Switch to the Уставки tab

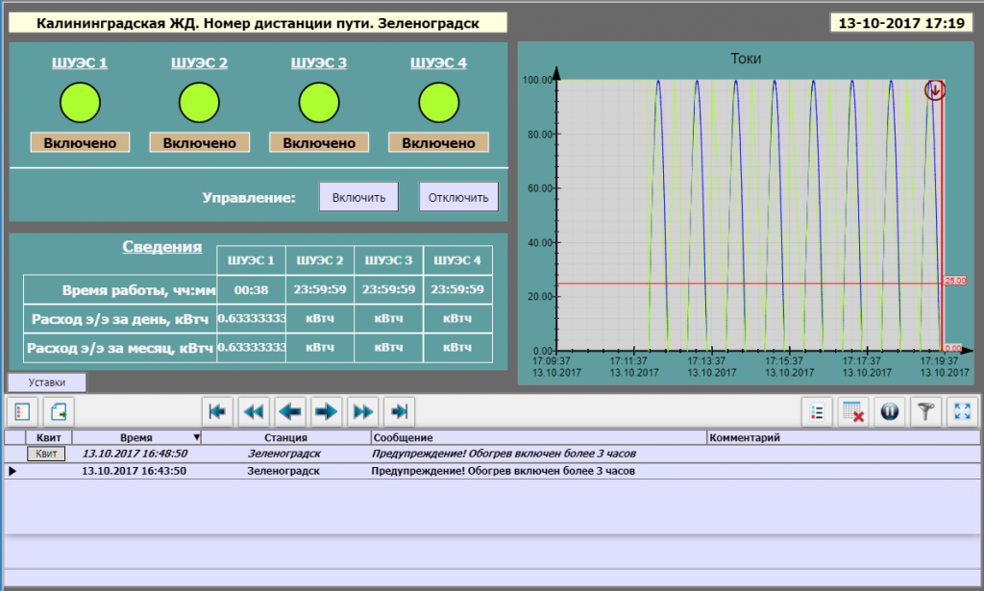[46, 382]
